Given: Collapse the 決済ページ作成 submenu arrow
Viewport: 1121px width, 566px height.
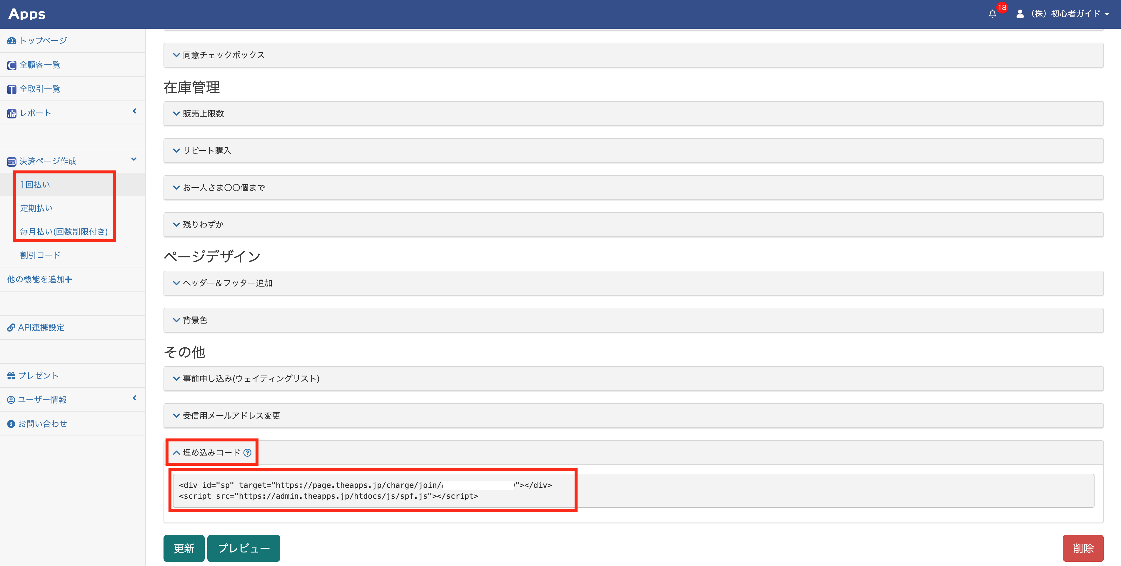Looking at the screenshot, I should click(x=134, y=160).
